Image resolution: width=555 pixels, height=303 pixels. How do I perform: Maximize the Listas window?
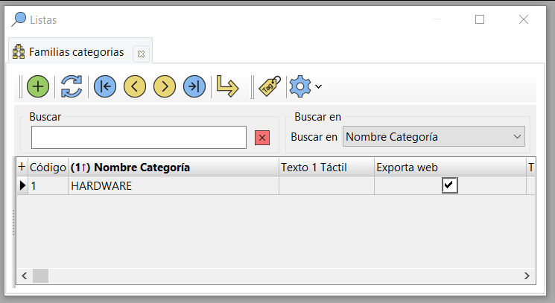(x=480, y=19)
